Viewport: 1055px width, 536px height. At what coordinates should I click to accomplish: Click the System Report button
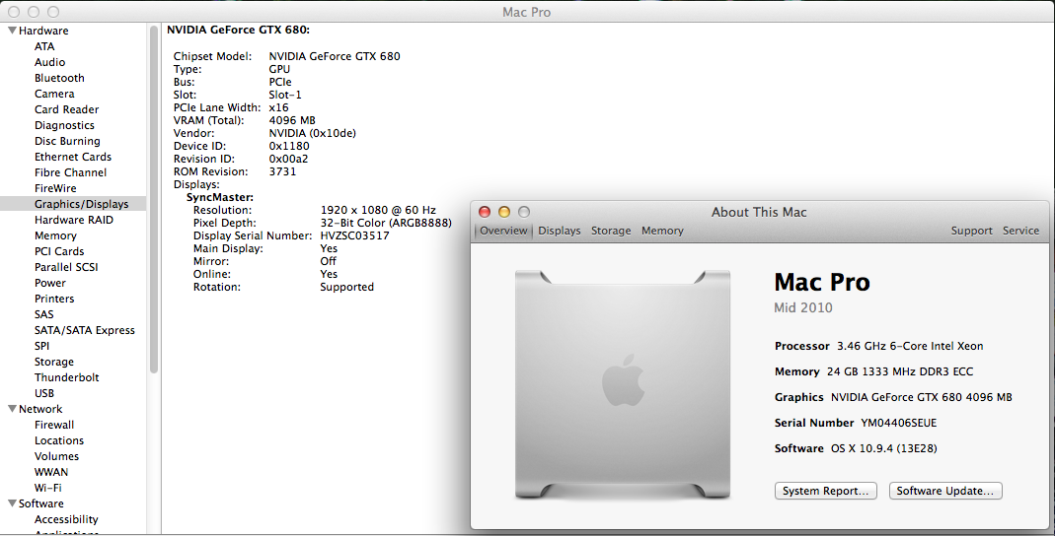826,491
